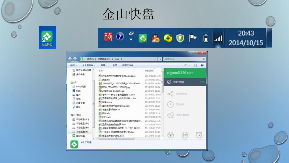Select 图片 library in sidebar
Viewport: 289px width, 163px height.
(76, 95)
